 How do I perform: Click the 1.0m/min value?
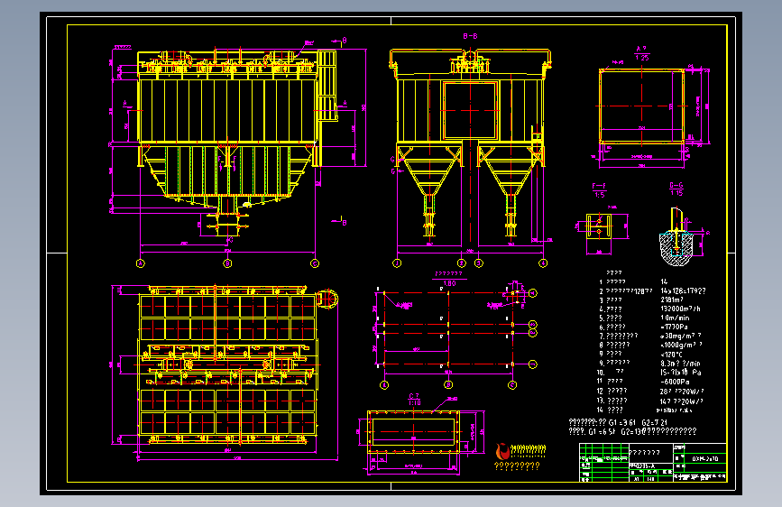click(675, 318)
